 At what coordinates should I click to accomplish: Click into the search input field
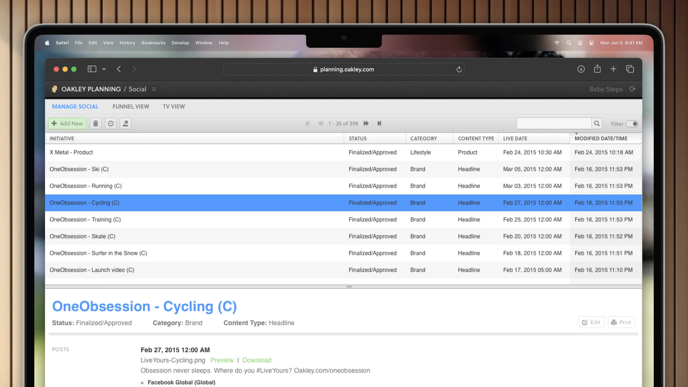tap(554, 124)
